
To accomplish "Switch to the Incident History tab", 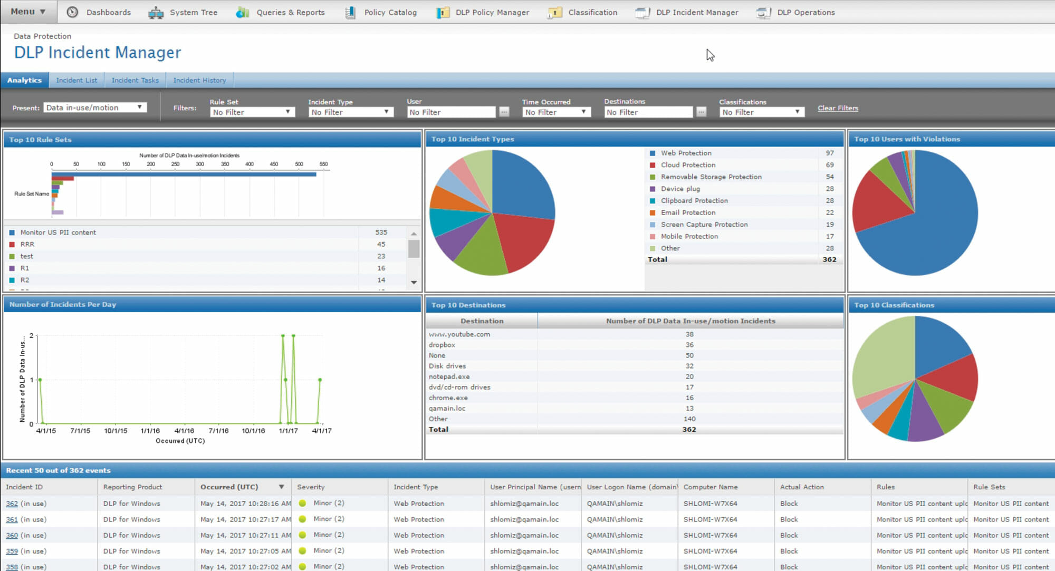I will point(200,80).
